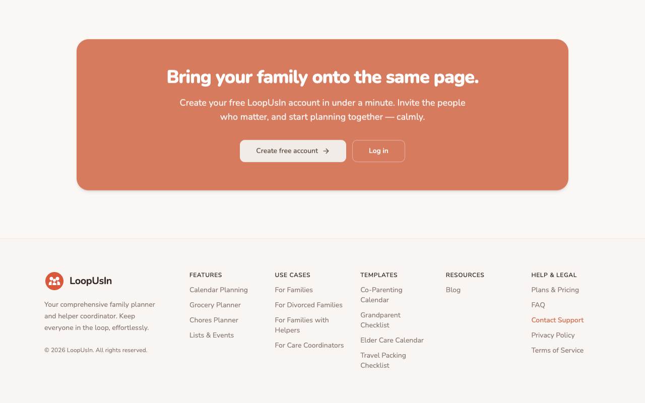Visit the Lists & Events link
The width and height of the screenshot is (645, 403).
coord(212,335)
